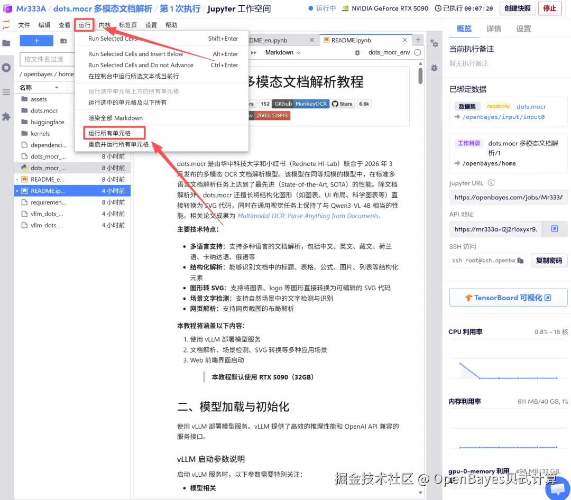The height and width of the screenshot is (500, 571).
Task: Open the 编辑 menu
Action: click(44, 25)
